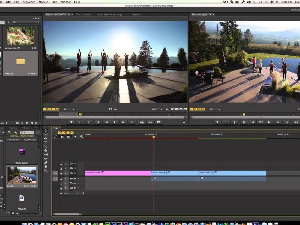Open media browser search options dropdown
300x225 pixels.
click(23, 132)
